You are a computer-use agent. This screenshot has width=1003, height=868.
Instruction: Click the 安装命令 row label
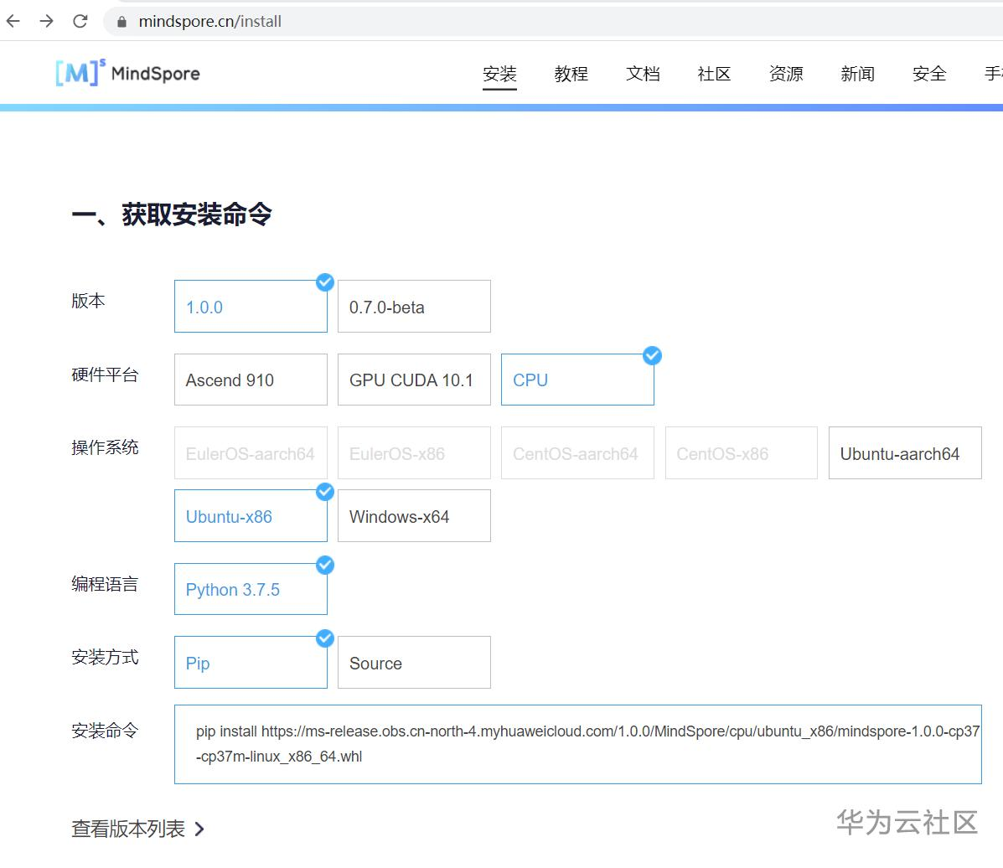[x=105, y=731]
